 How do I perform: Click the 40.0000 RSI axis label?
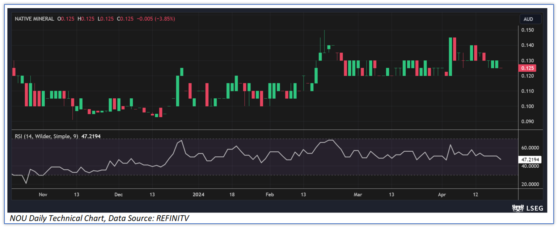(x=530, y=166)
